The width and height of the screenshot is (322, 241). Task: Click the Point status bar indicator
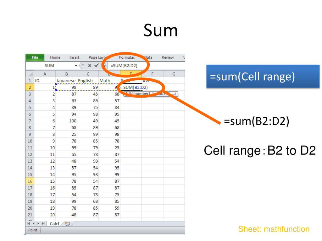tap(33, 230)
